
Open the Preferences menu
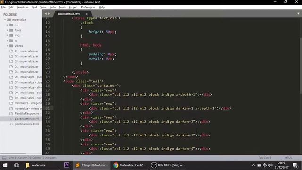click(x=88, y=7)
